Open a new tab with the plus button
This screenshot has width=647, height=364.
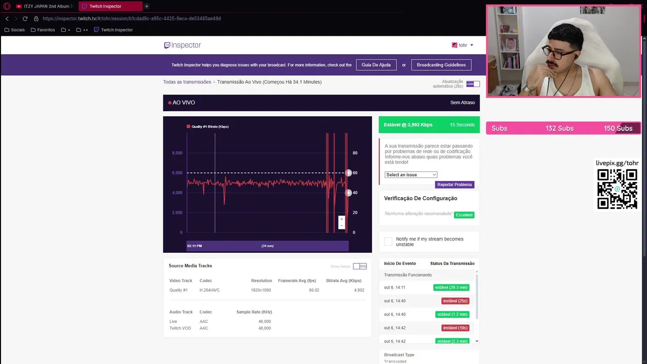tap(147, 6)
